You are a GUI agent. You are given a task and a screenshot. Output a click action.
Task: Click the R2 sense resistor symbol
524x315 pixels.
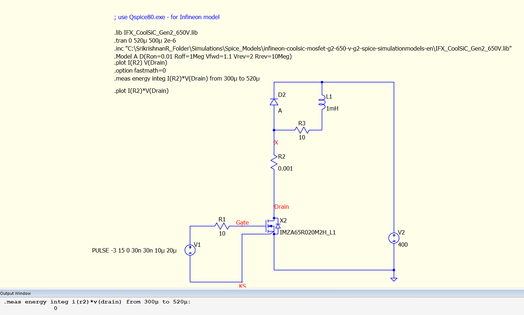[x=274, y=162]
